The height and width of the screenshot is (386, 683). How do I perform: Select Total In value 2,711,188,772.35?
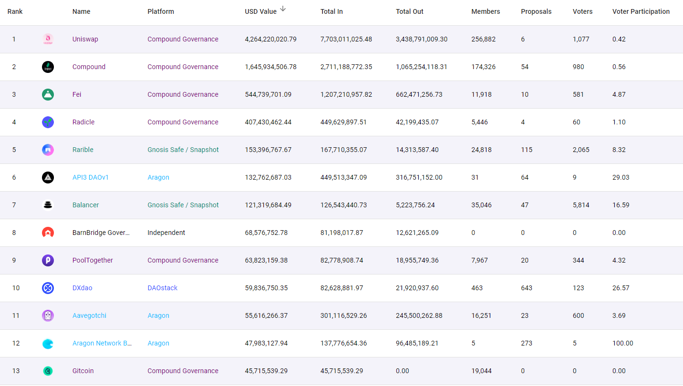(x=346, y=67)
